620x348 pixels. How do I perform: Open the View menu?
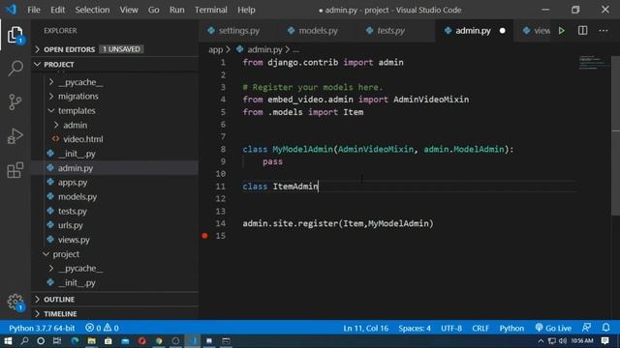click(129, 10)
